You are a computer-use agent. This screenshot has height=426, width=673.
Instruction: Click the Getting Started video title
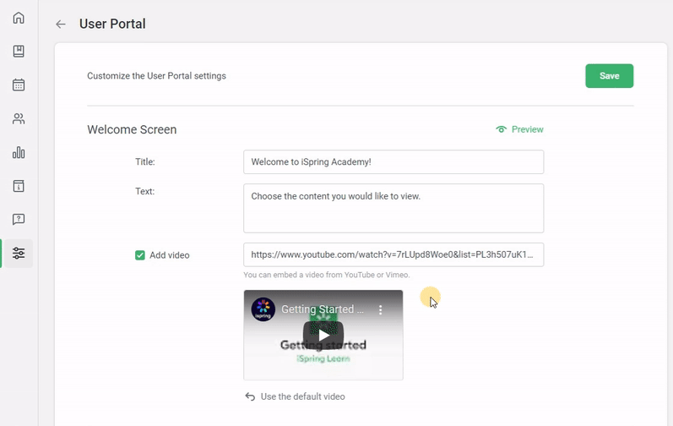tap(323, 310)
